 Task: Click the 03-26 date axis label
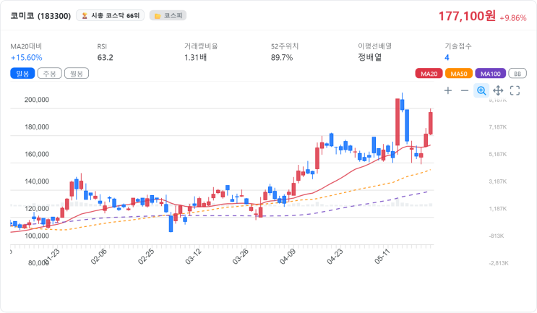coord(240,257)
